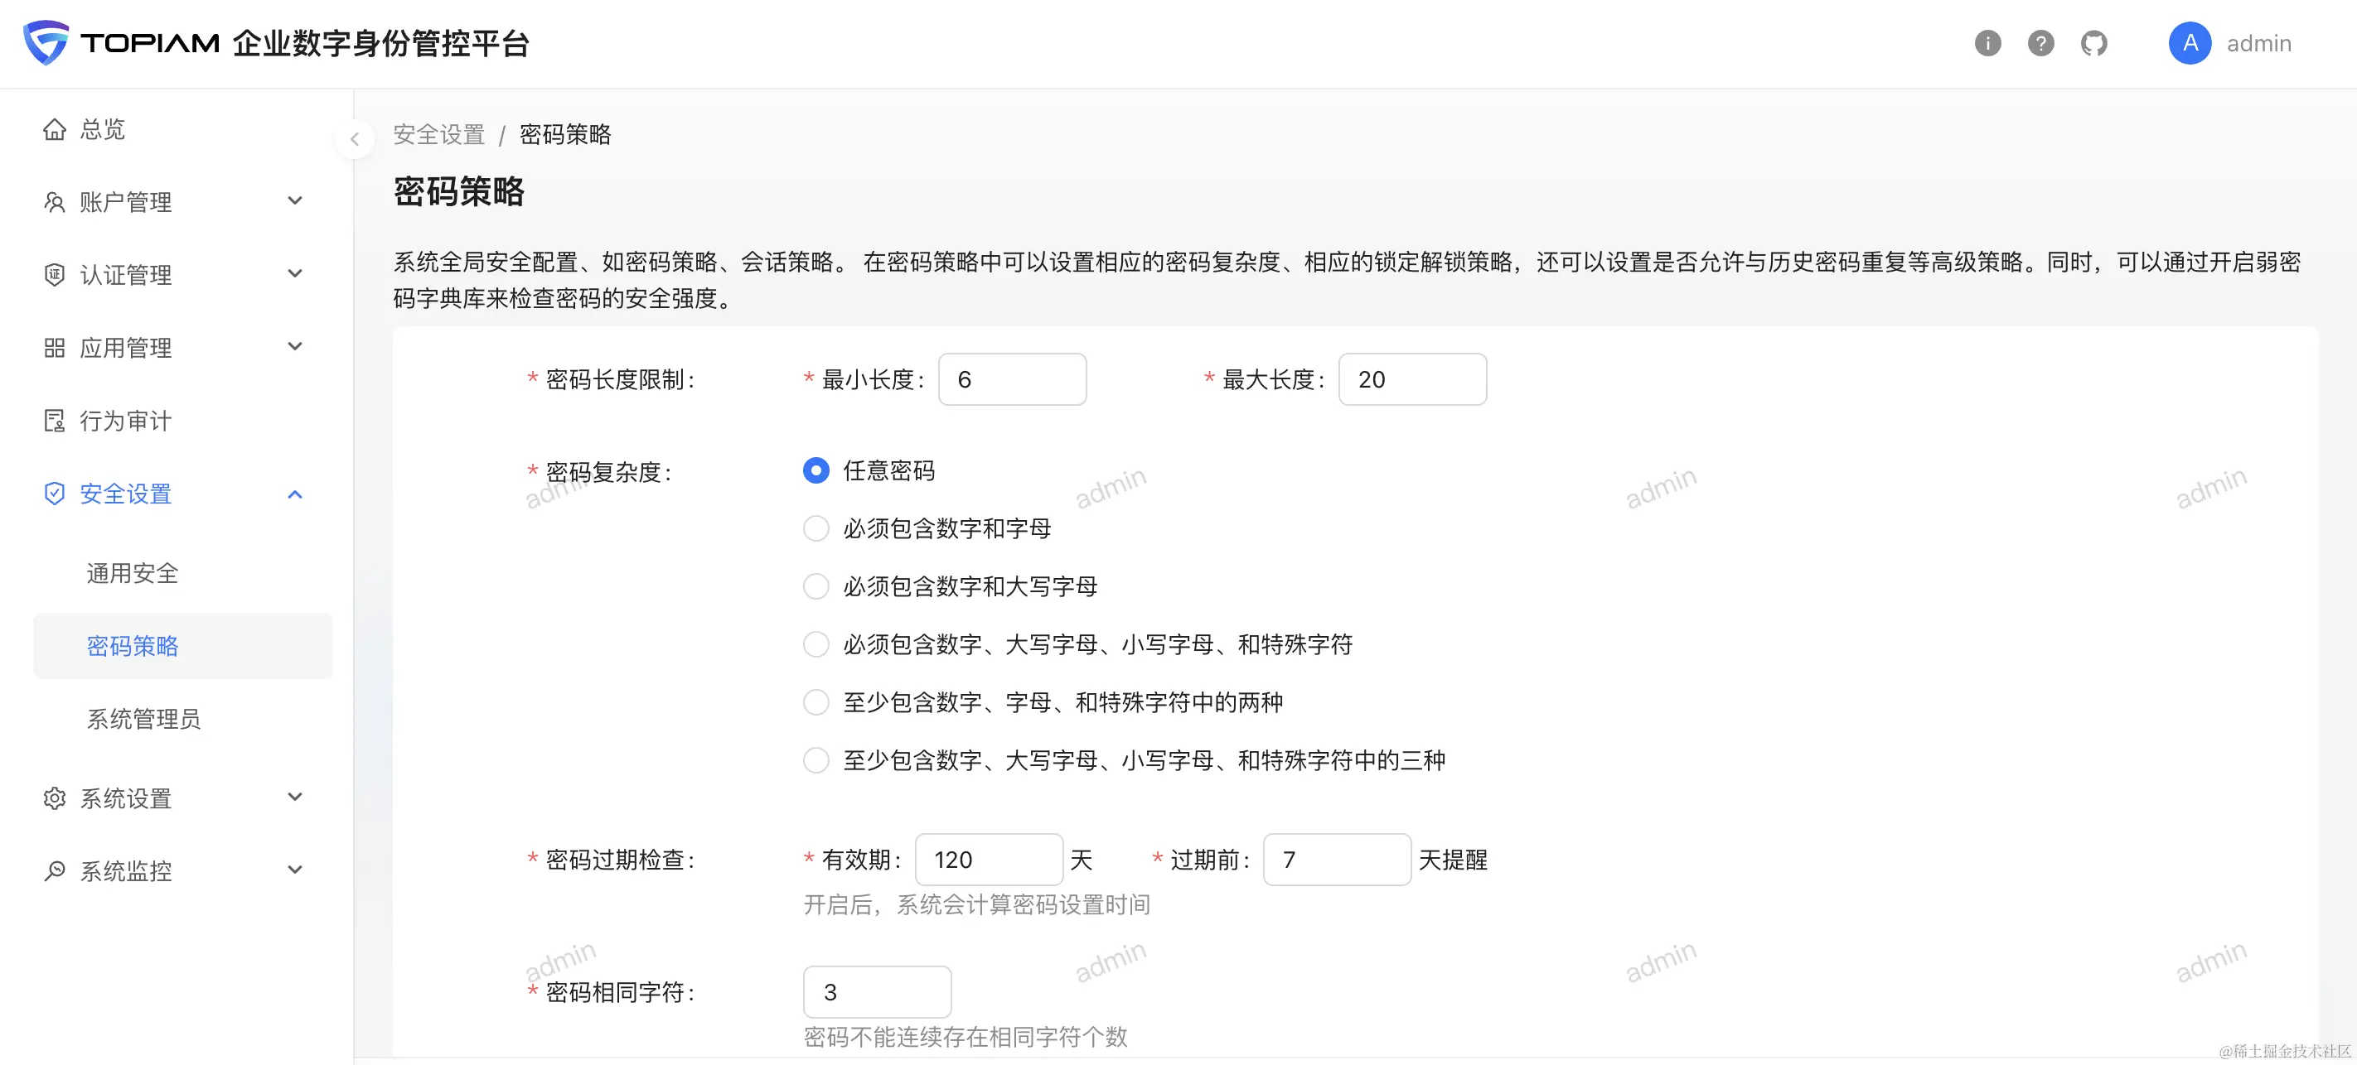Image resolution: width=2357 pixels, height=1065 pixels.
Task: Select 必须包含数字和大写字母 radio option
Action: pos(816,587)
